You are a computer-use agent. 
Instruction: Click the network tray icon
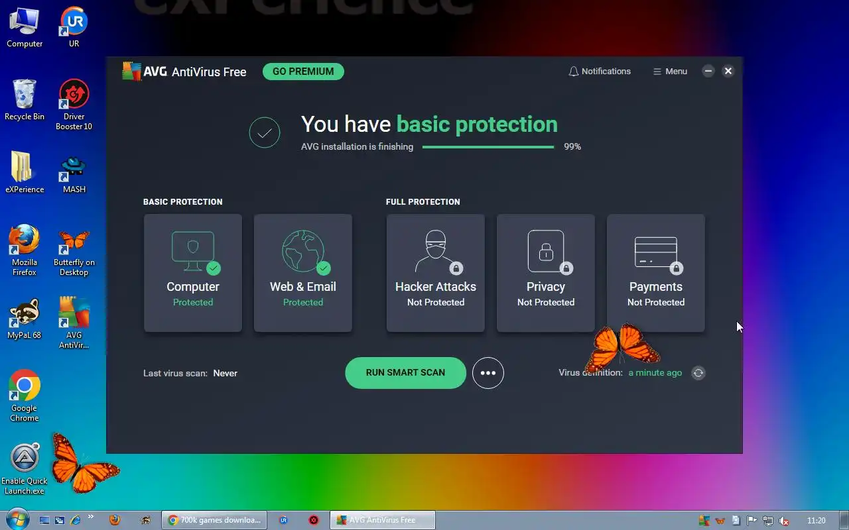tap(768, 521)
